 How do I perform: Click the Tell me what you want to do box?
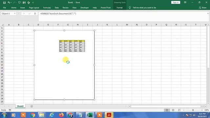click(144, 8)
